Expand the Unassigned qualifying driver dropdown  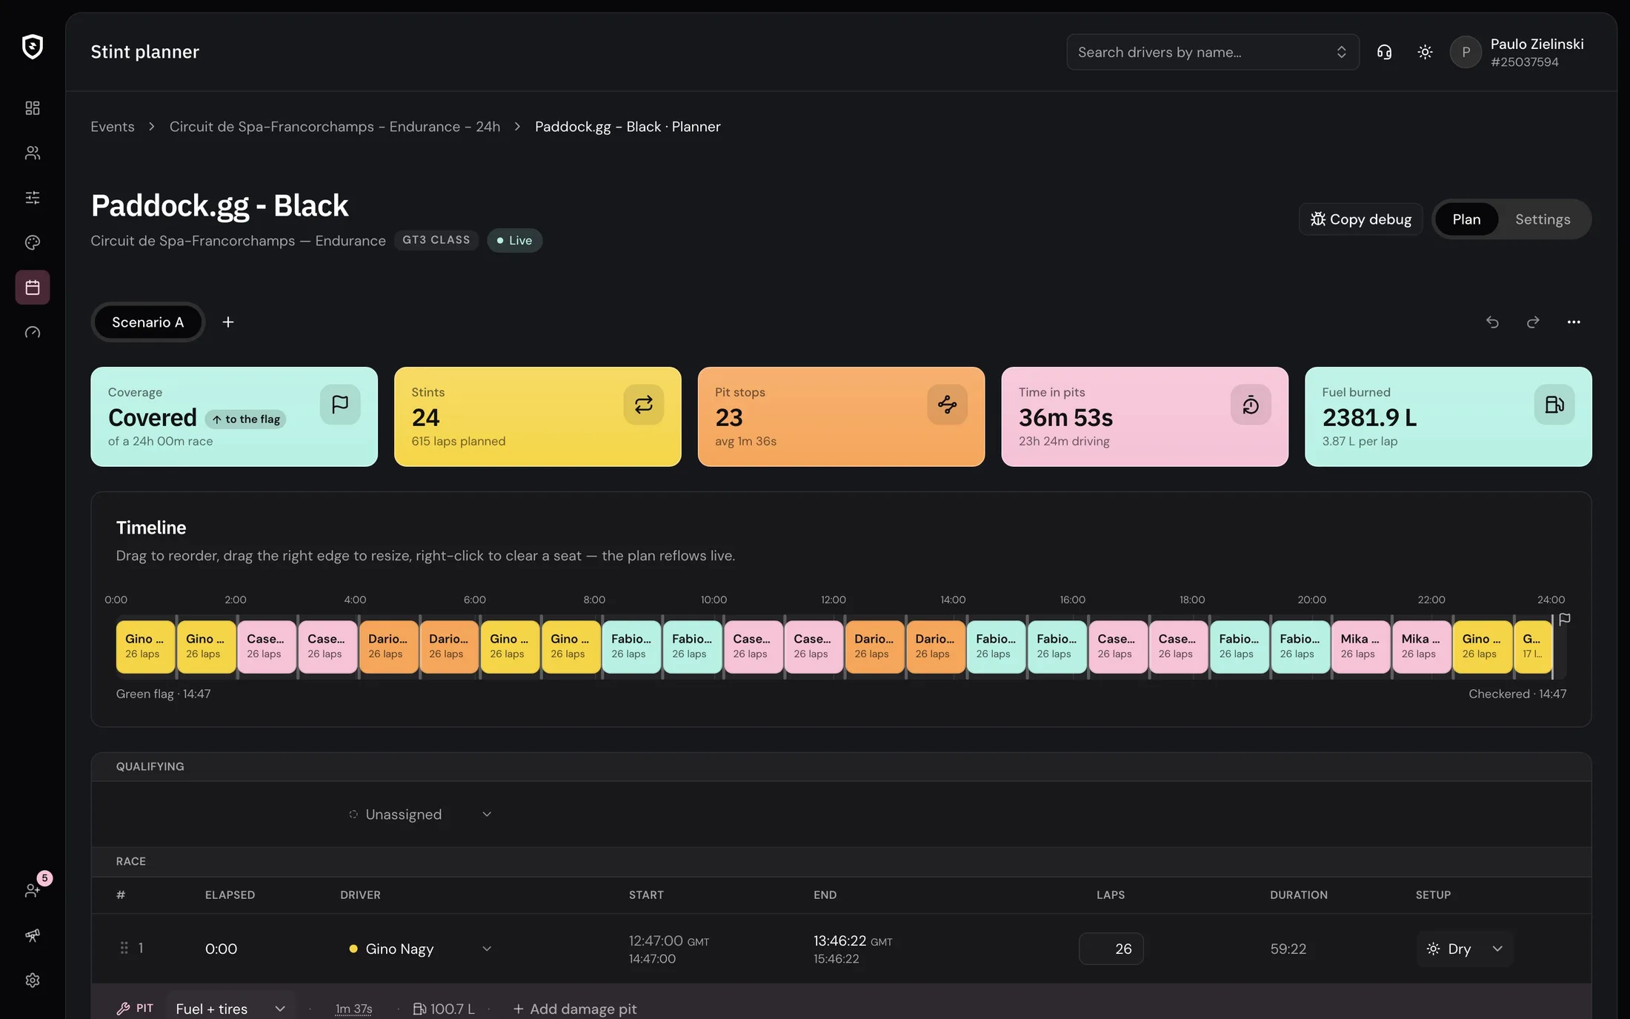(420, 814)
